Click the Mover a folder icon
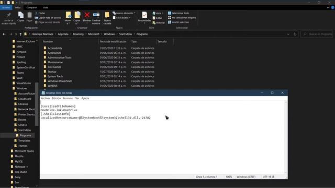 coord(68,15)
